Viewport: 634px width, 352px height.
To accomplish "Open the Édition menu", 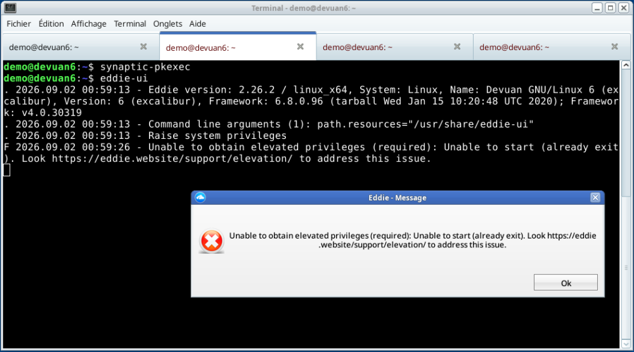I will (x=51, y=24).
